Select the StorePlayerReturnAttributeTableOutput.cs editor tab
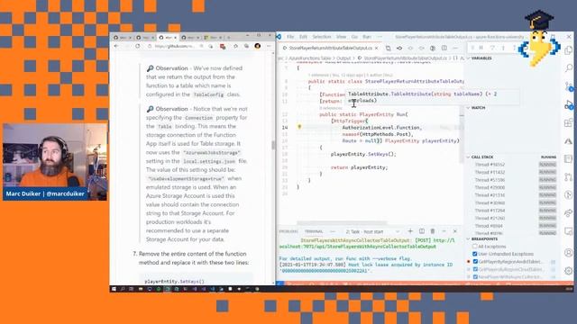The image size is (577, 324). pyautogui.click(x=330, y=48)
